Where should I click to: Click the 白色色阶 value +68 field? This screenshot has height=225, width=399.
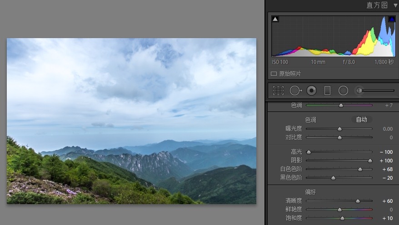[x=386, y=169]
